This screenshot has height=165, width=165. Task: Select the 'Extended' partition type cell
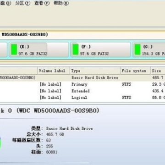81,91
